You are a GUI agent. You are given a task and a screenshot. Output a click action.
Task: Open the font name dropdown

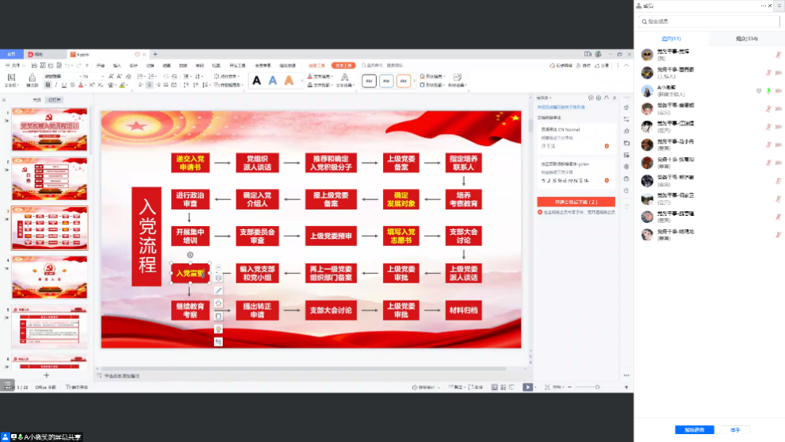(79, 76)
